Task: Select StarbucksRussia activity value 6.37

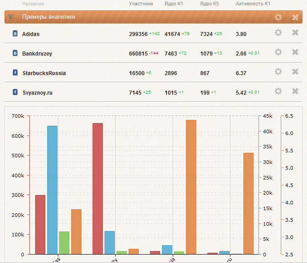Action: pyautogui.click(x=241, y=73)
